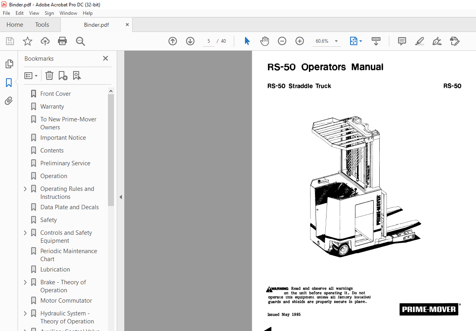The width and height of the screenshot is (476, 331).
Task: Toggle the Bookmarks panel sidebar icon
Action: pyautogui.click(x=9, y=83)
